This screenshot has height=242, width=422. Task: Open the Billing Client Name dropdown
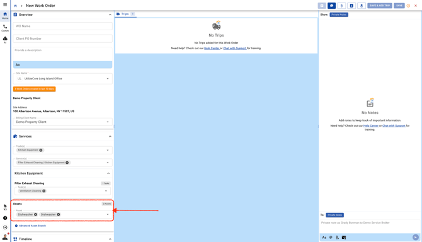[x=108, y=122]
